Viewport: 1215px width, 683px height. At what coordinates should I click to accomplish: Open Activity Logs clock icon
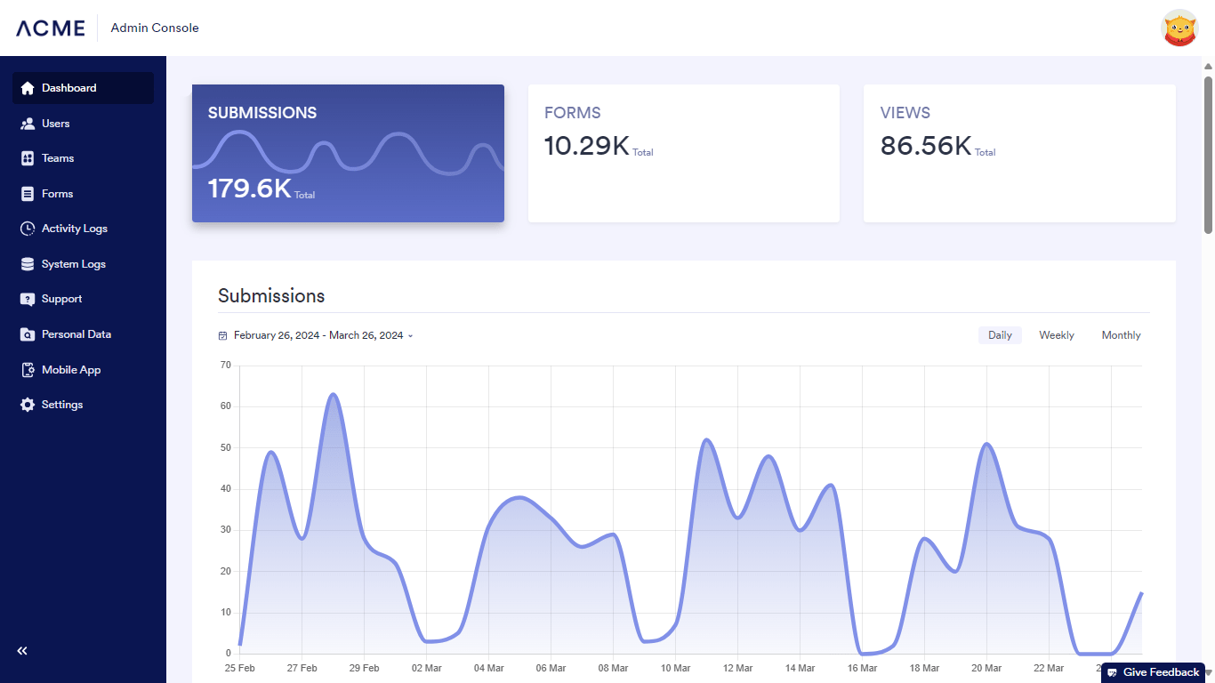click(x=28, y=229)
